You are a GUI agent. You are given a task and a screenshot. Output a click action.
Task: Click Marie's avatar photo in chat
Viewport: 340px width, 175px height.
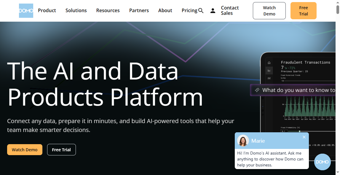pyautogui.click(x=243, y=141)
